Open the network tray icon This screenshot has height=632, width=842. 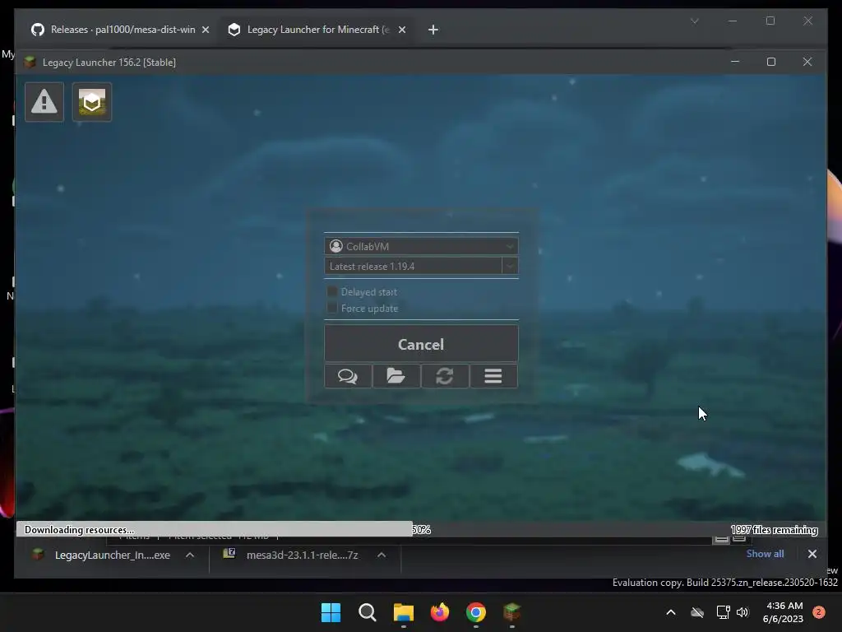[723, 612]
